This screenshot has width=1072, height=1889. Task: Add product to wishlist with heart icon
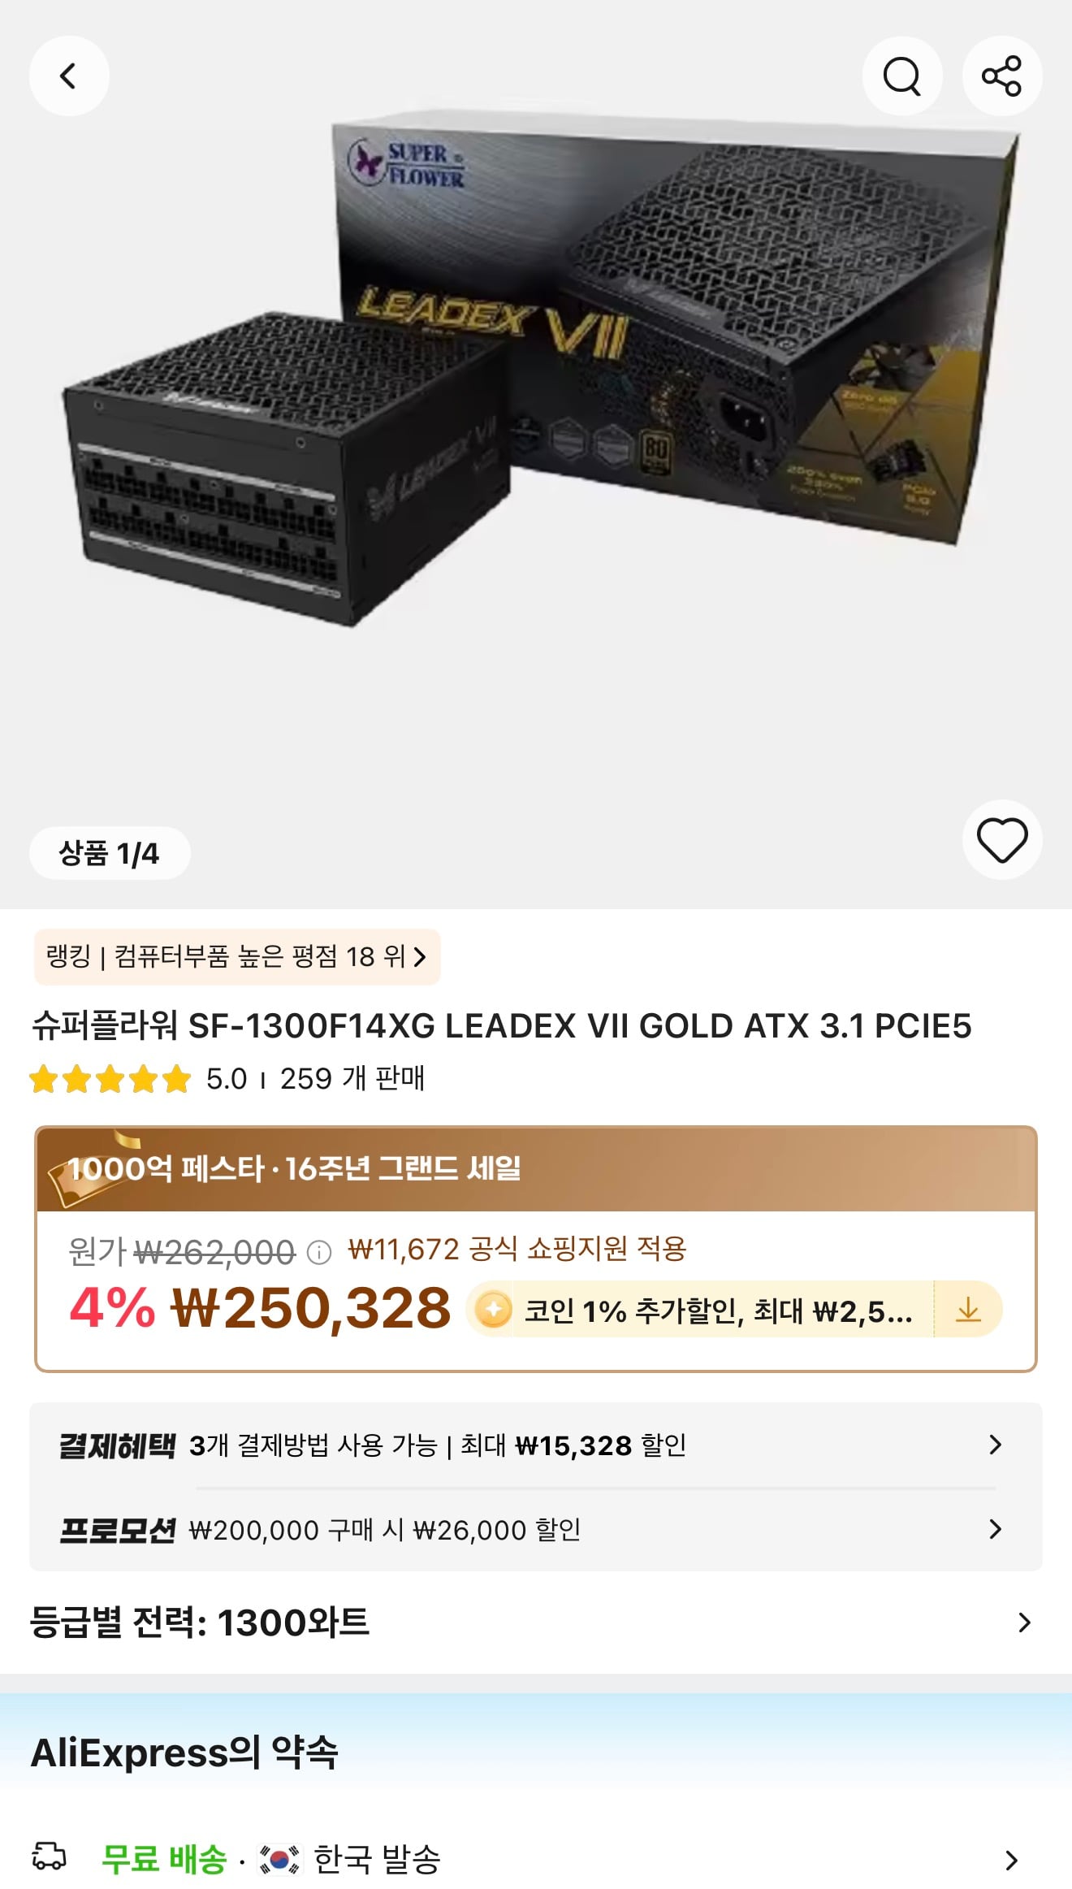(1001, 840)
